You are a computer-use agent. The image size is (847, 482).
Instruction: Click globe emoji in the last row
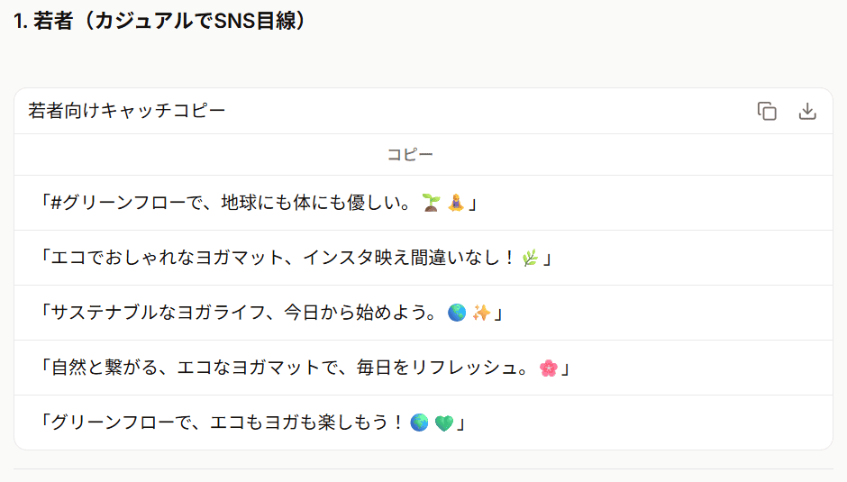(419, 423)
